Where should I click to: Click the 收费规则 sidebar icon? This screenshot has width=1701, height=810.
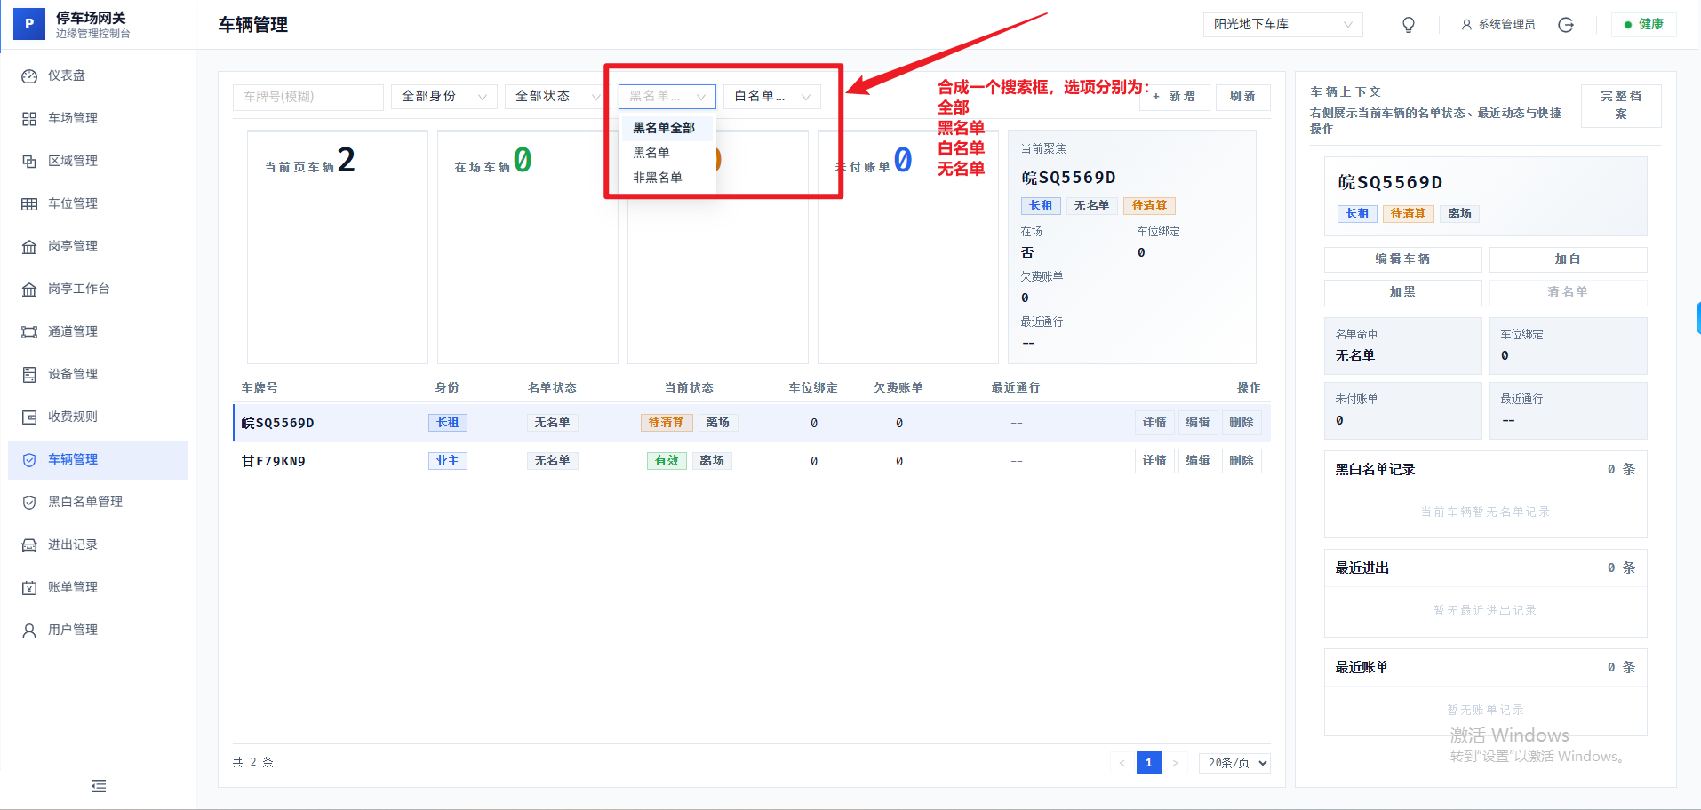pos(29,417)
